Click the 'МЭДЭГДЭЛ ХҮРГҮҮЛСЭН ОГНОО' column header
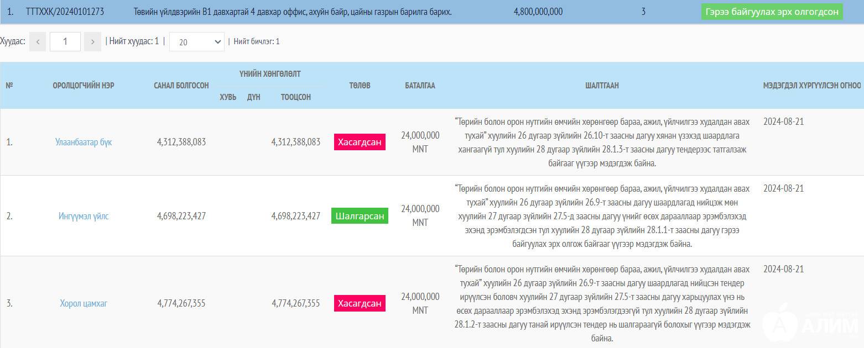 click(x=812, y=86)
